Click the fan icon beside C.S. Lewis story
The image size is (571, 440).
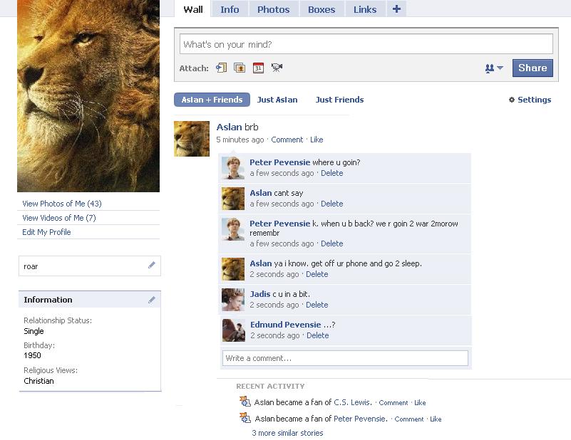point(245,402)
